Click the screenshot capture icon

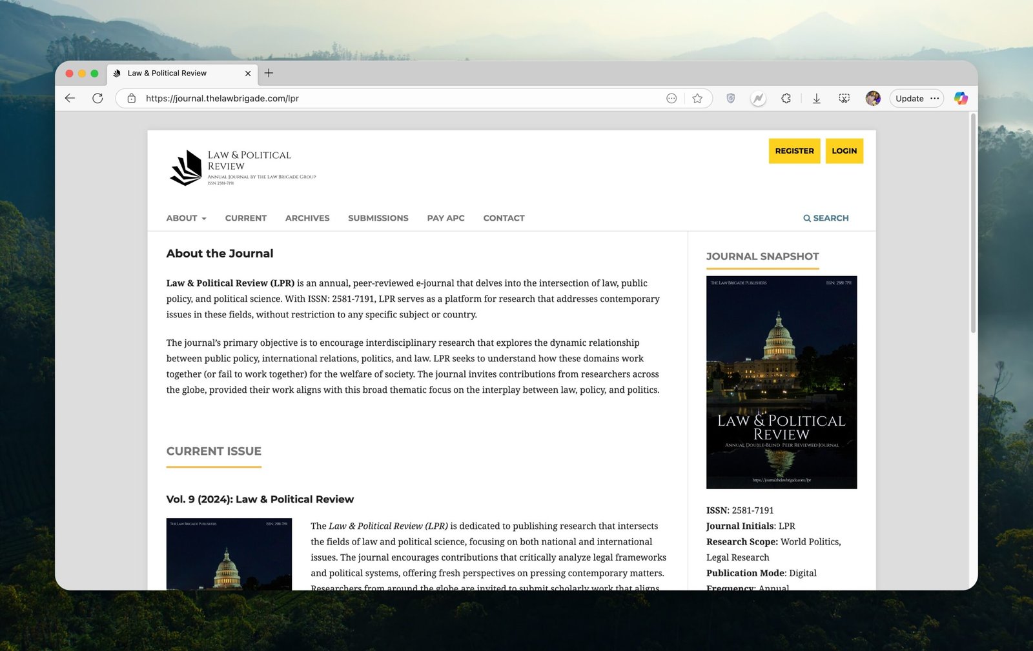pyautogui.click(x=844, y=98)
